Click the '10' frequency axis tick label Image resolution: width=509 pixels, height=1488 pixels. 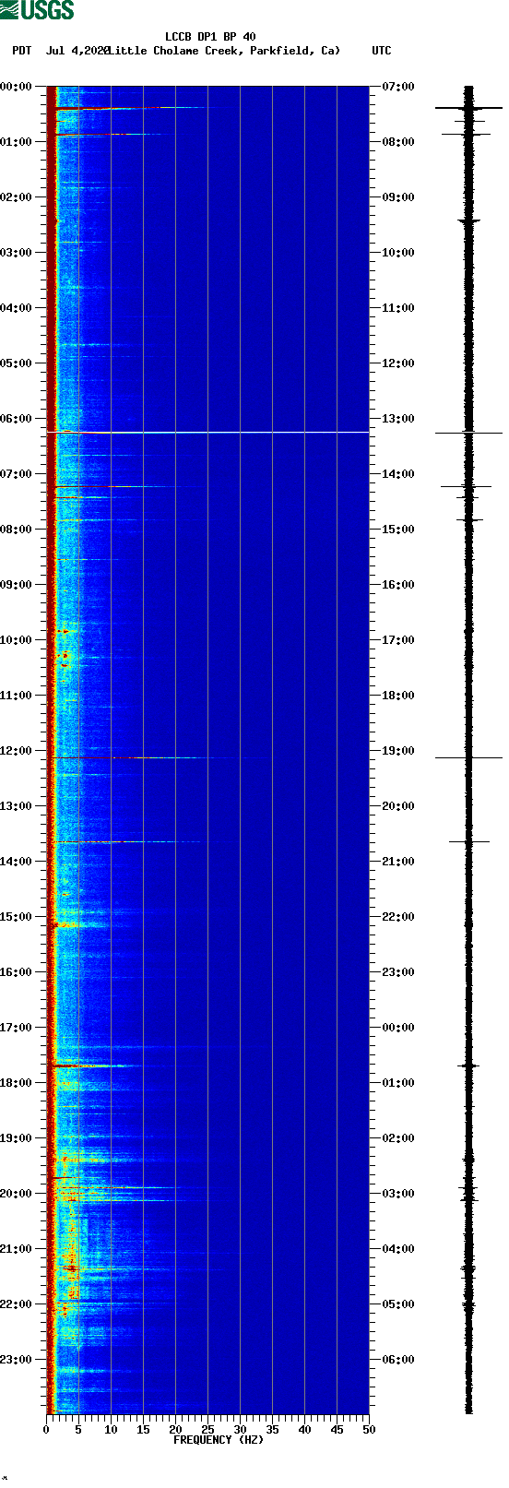coord(111,1430)
